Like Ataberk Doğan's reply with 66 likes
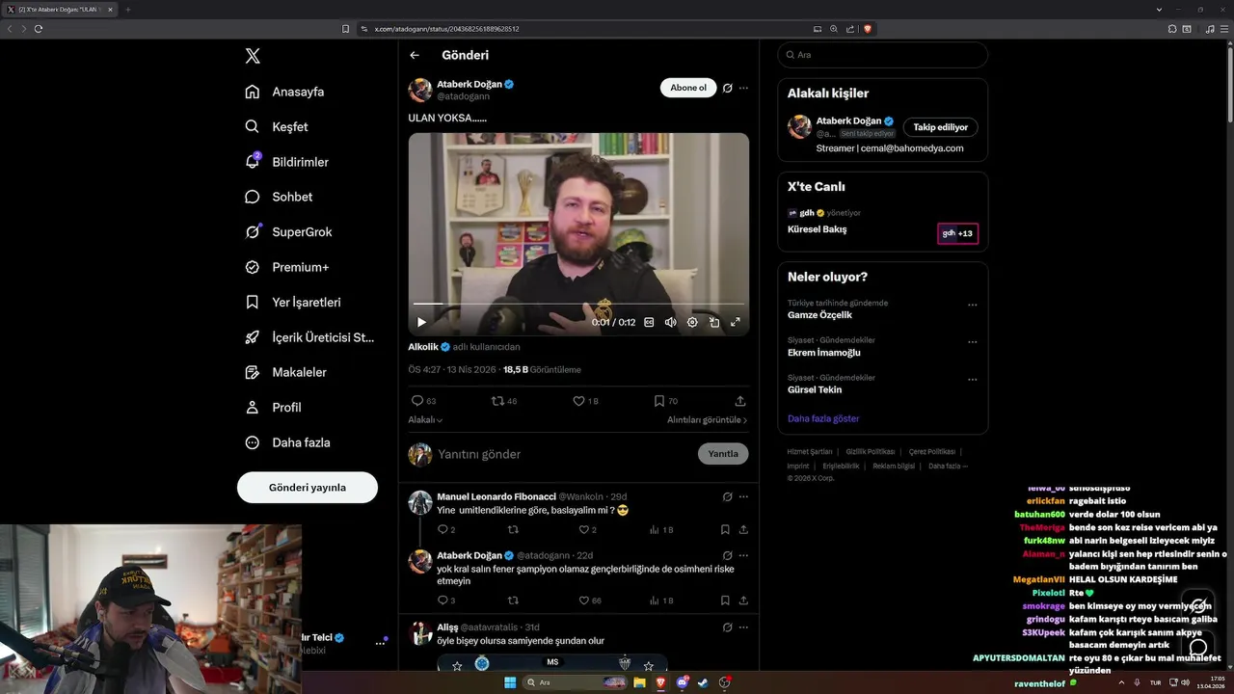 click(x=589, y=601)
